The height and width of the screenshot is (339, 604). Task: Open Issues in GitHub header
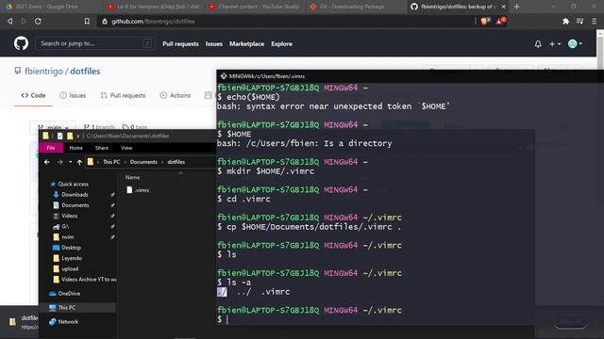click(214, 44)
